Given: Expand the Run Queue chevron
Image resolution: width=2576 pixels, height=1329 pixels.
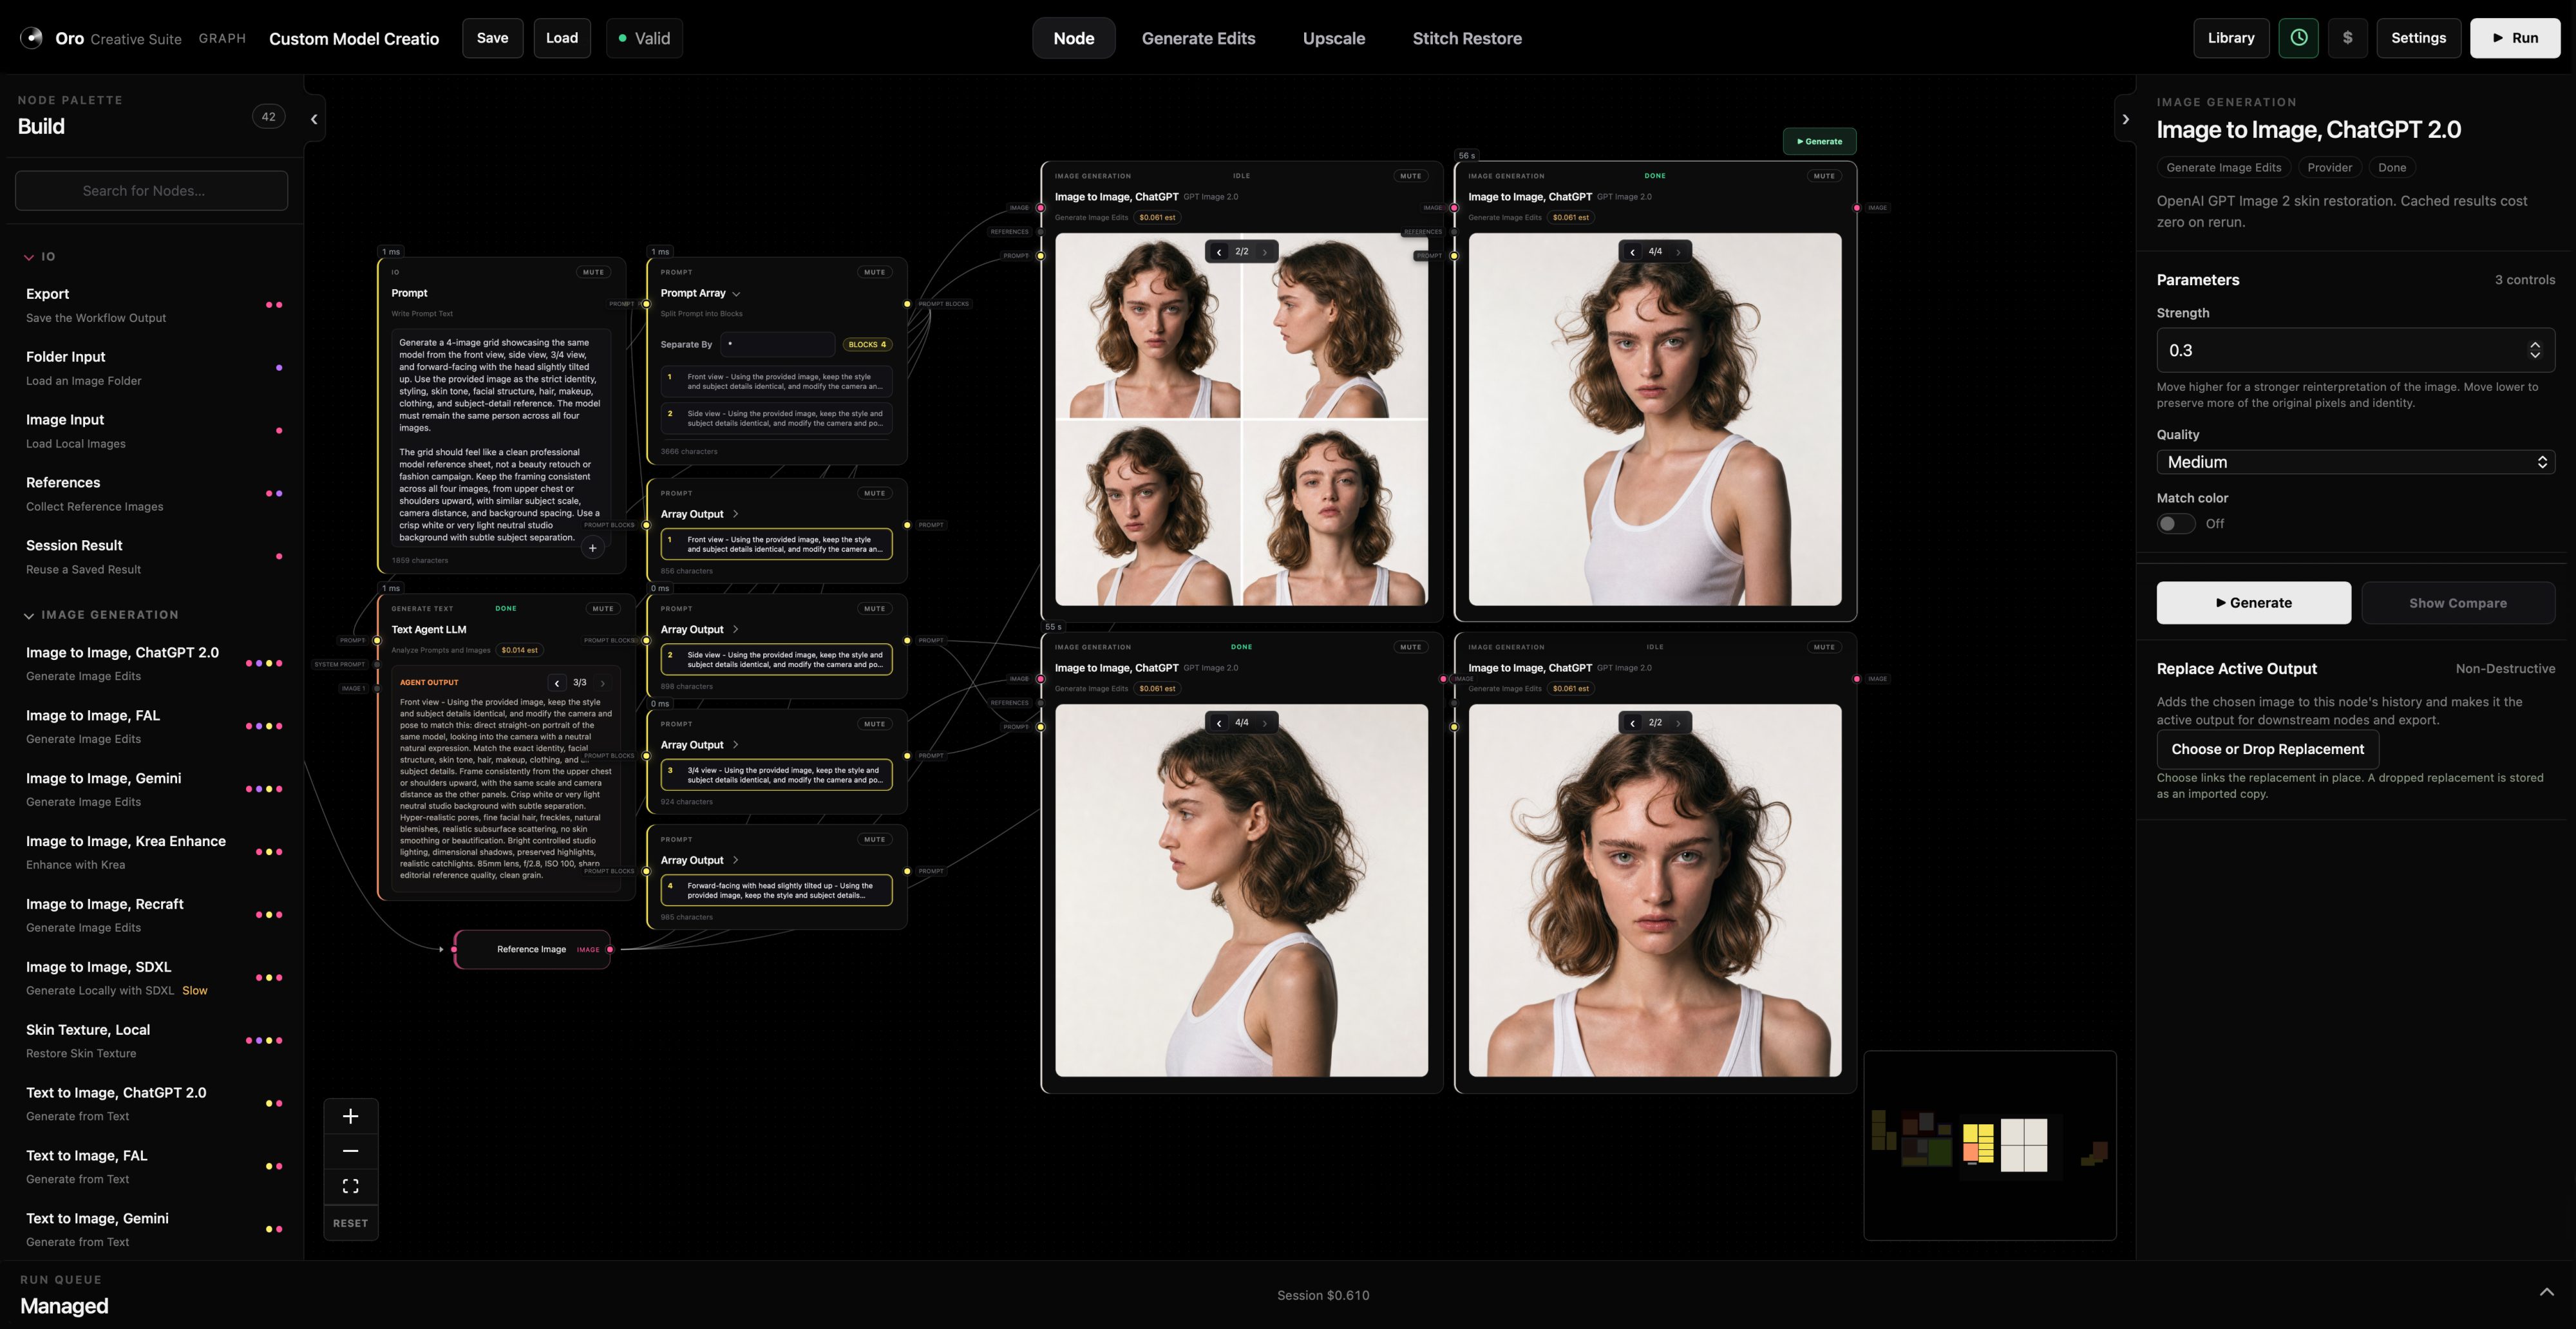Looking at the screenshot, I should [2546, 1292].
